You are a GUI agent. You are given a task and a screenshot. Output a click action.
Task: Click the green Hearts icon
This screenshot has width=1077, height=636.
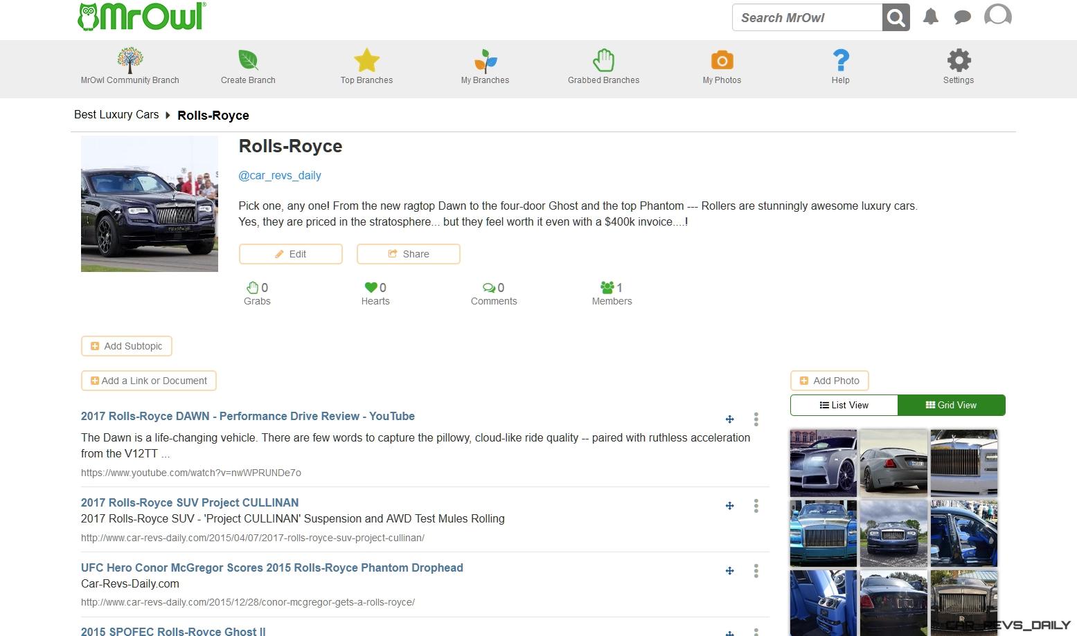point(371,287)
